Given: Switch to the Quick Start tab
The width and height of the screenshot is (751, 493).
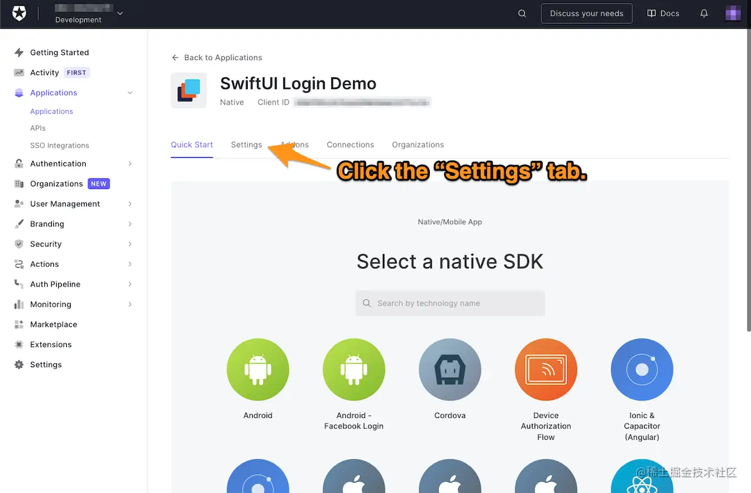Looking at the screenshot, I should 192,145.
